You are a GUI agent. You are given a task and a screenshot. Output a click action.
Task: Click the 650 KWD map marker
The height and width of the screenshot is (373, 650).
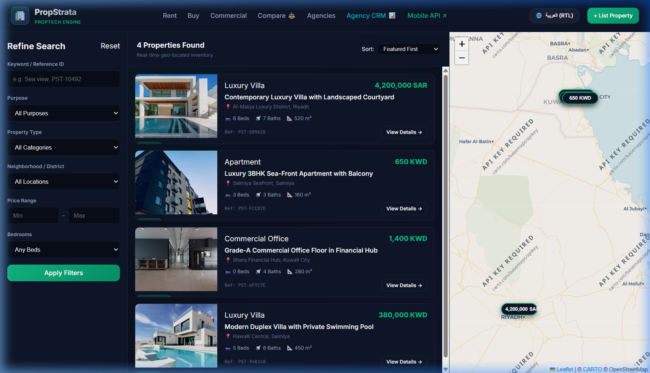[x=580, y=98]
